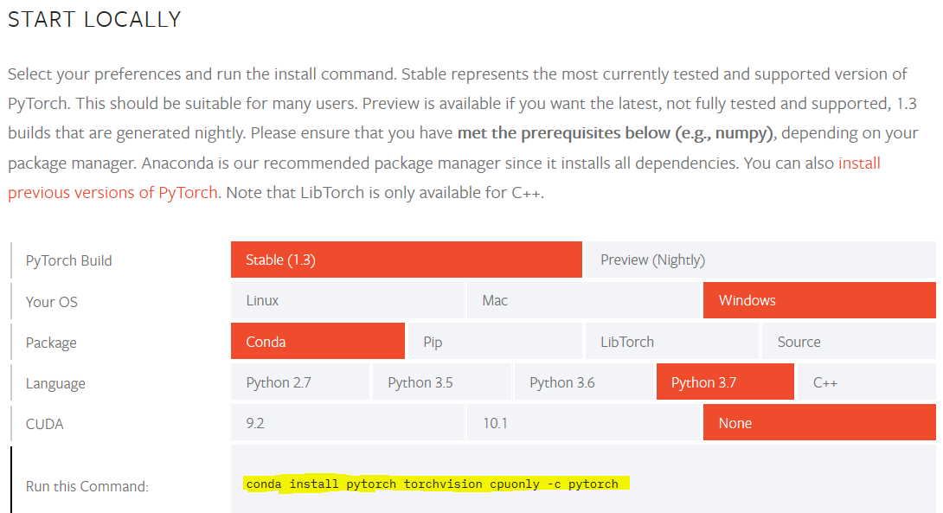
Task: Select Pip package option
Action: pyautogui.click(x=495, y=342)
